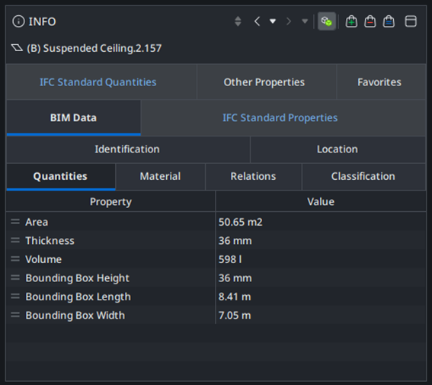Click the Value column header
This screenshot has width=432, height=385.
[321, 202]
